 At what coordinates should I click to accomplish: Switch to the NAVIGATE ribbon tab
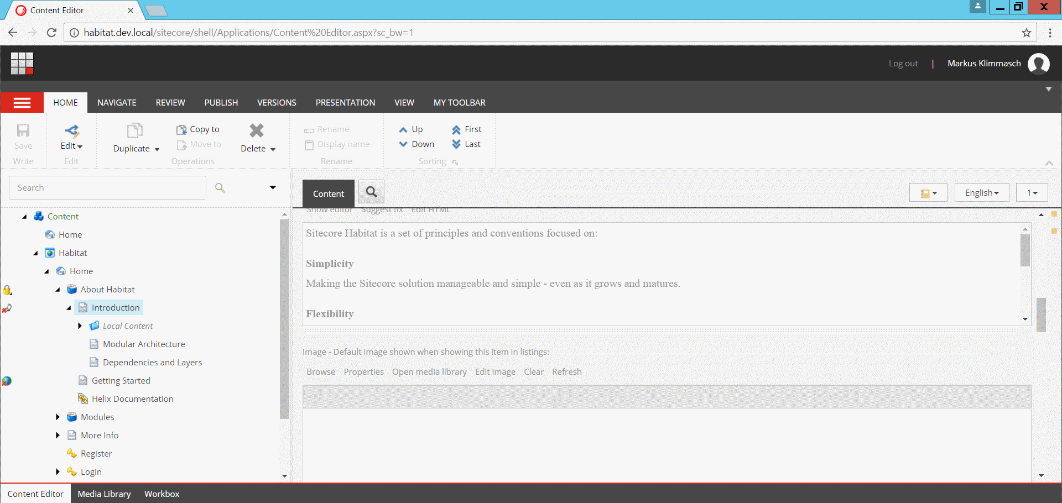tap(117, 103)
